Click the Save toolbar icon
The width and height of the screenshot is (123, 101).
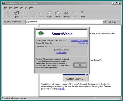tap(25, 14)
